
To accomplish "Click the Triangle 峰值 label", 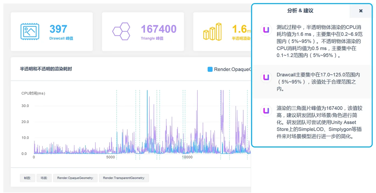I will (x=152, y=38).
